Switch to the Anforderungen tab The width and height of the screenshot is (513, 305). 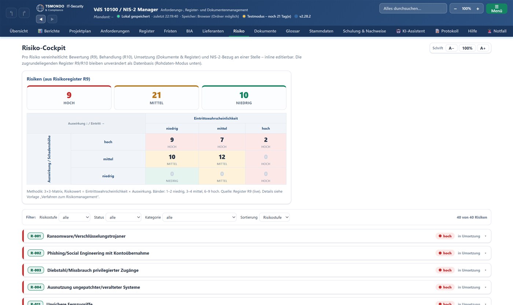[115, 31]
